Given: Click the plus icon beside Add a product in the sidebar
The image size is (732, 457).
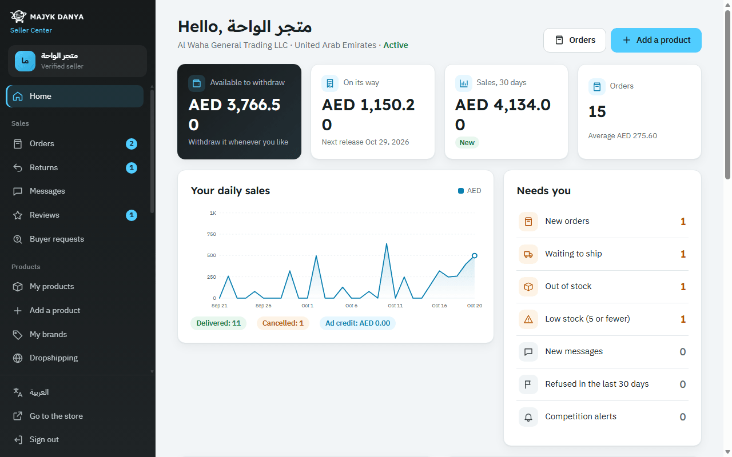Looking at the screenshot, I should [x=18, y=311].
